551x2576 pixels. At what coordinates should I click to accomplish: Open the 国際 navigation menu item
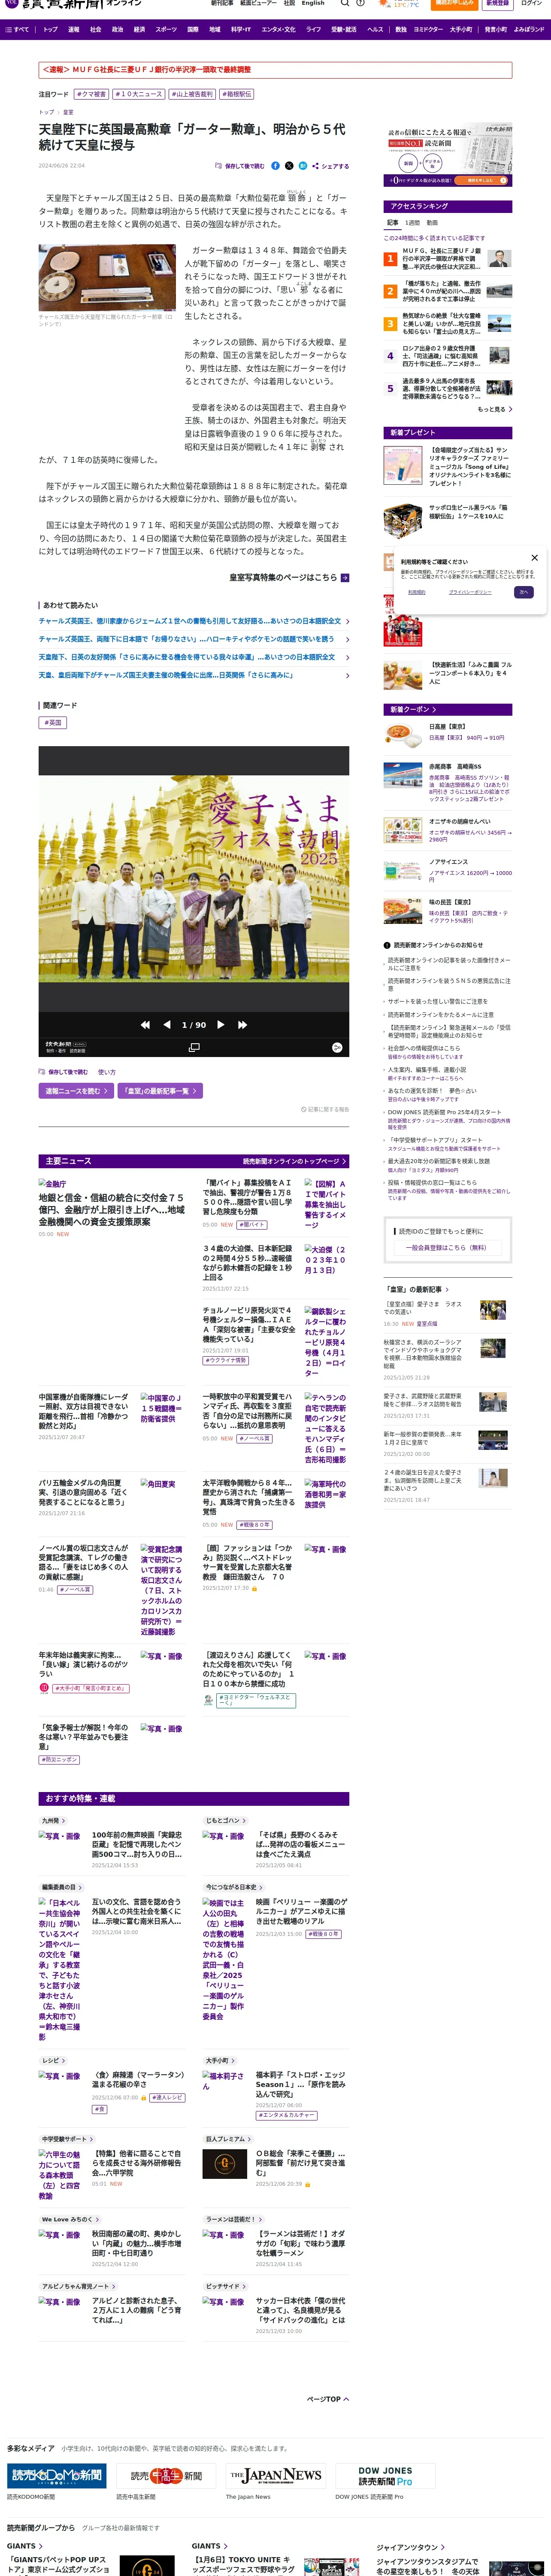(193, 30)
